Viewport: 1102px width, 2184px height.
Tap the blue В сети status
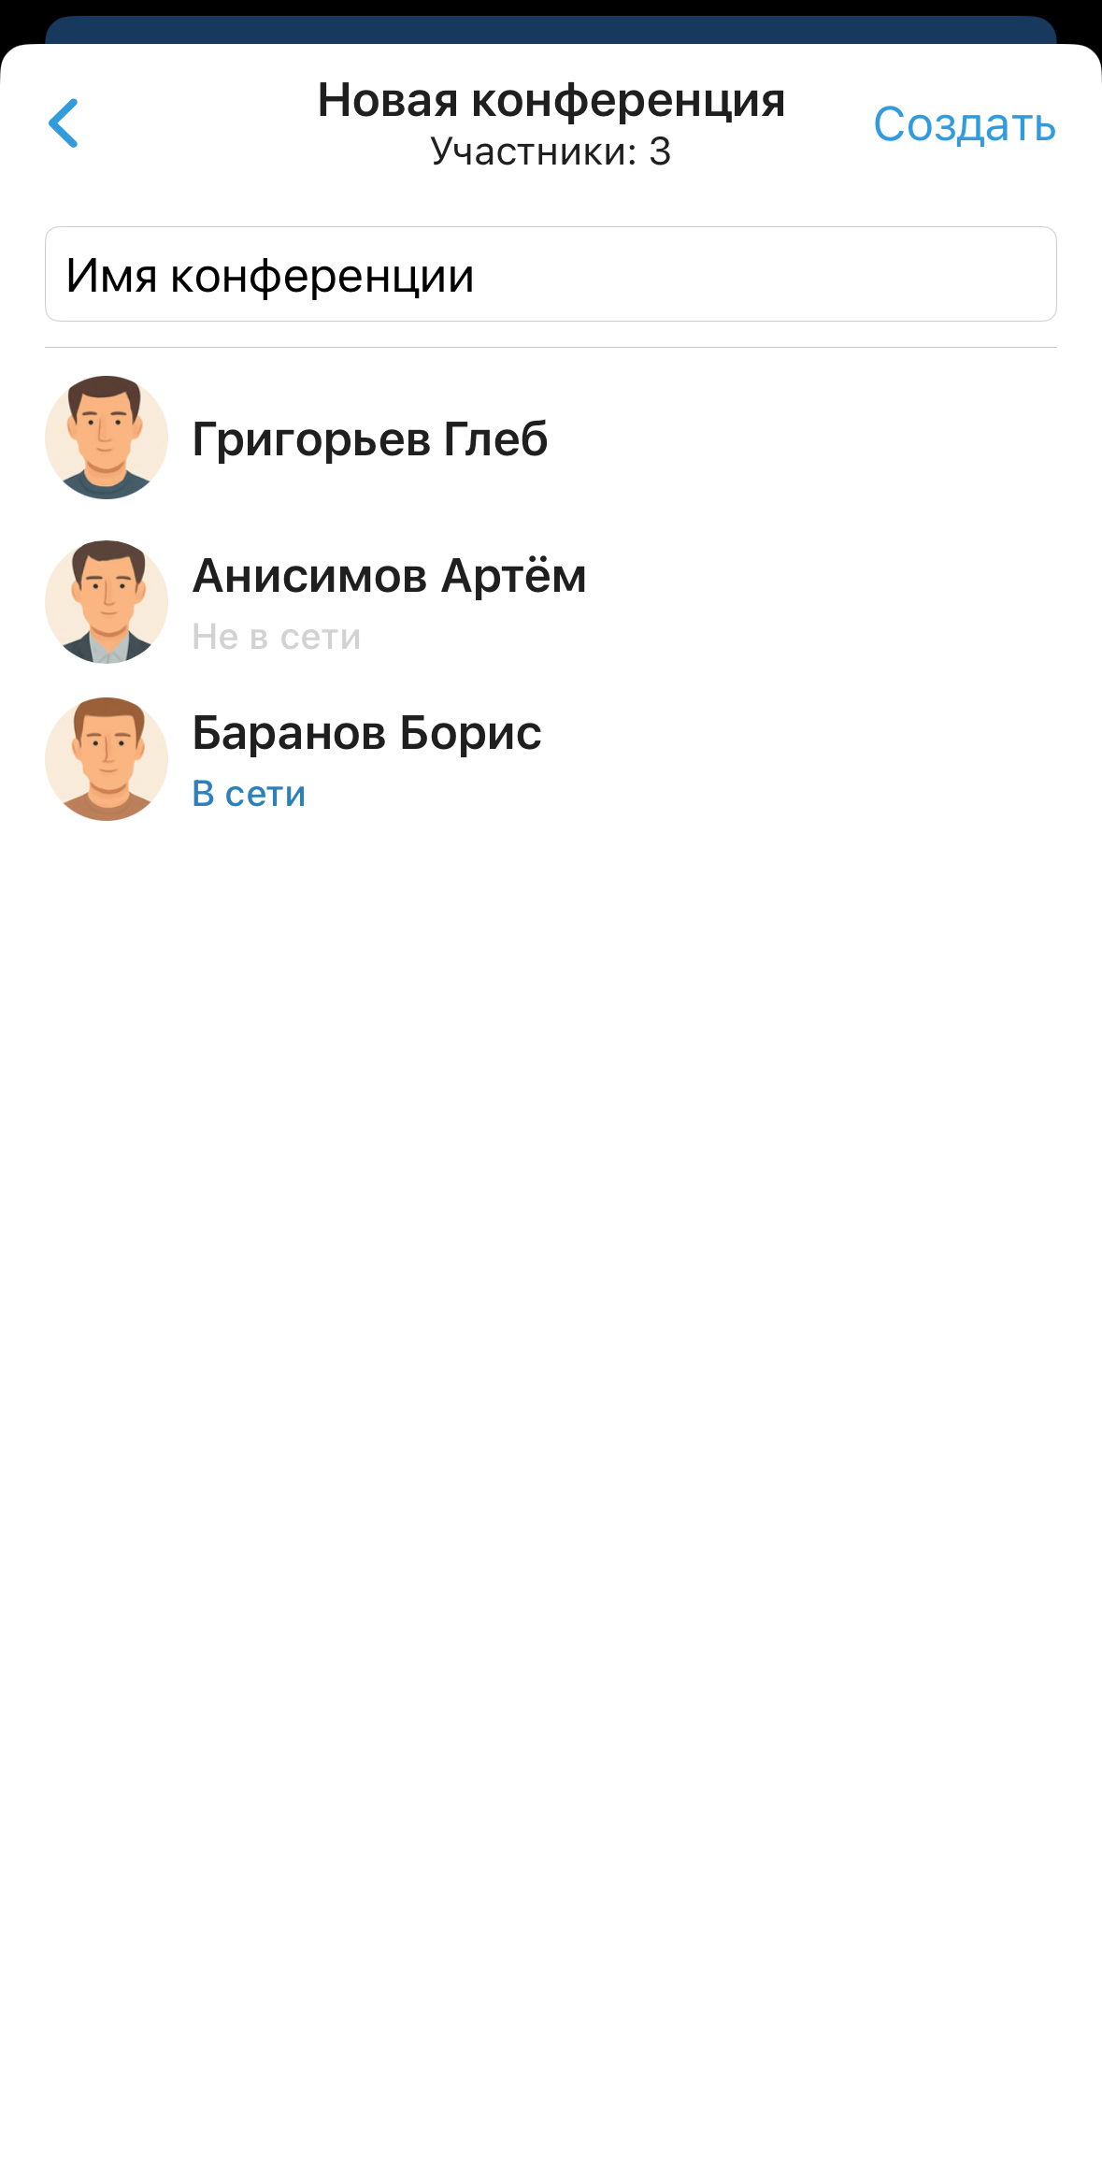coord(249,794)
